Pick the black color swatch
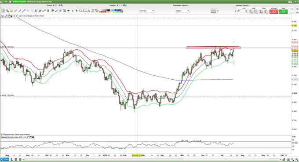299x162 pixels. click(108, 10)
